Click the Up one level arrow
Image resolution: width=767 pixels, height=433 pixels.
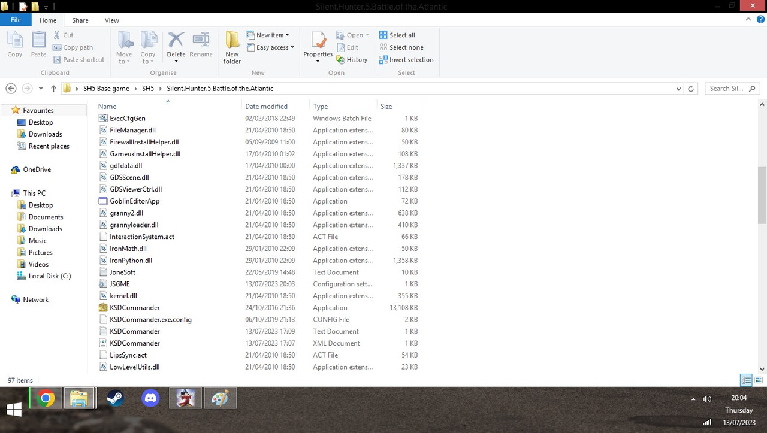click(x=53, y=89)
